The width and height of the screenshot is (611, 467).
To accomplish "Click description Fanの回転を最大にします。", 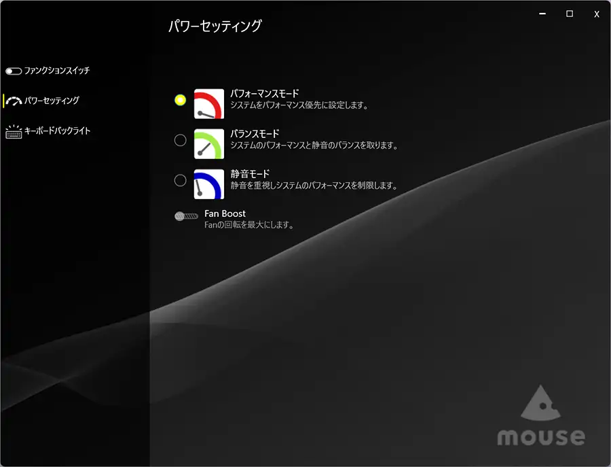I will pyautogui.click(x=249, y=225).
